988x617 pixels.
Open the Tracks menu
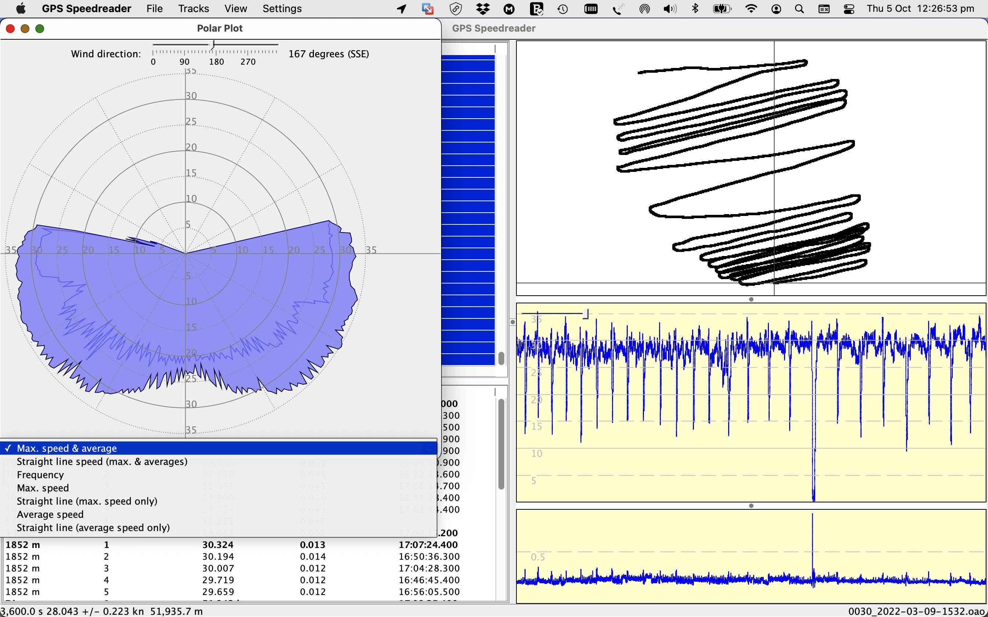(193, 8)
